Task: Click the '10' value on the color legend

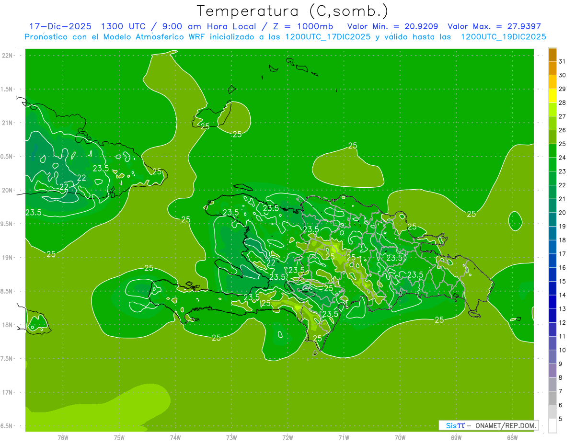Action: (563, 350)
